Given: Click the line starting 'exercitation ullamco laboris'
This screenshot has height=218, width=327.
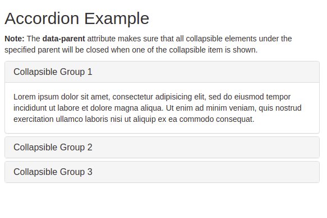Looking at the screenshot, I should [134, 119].
